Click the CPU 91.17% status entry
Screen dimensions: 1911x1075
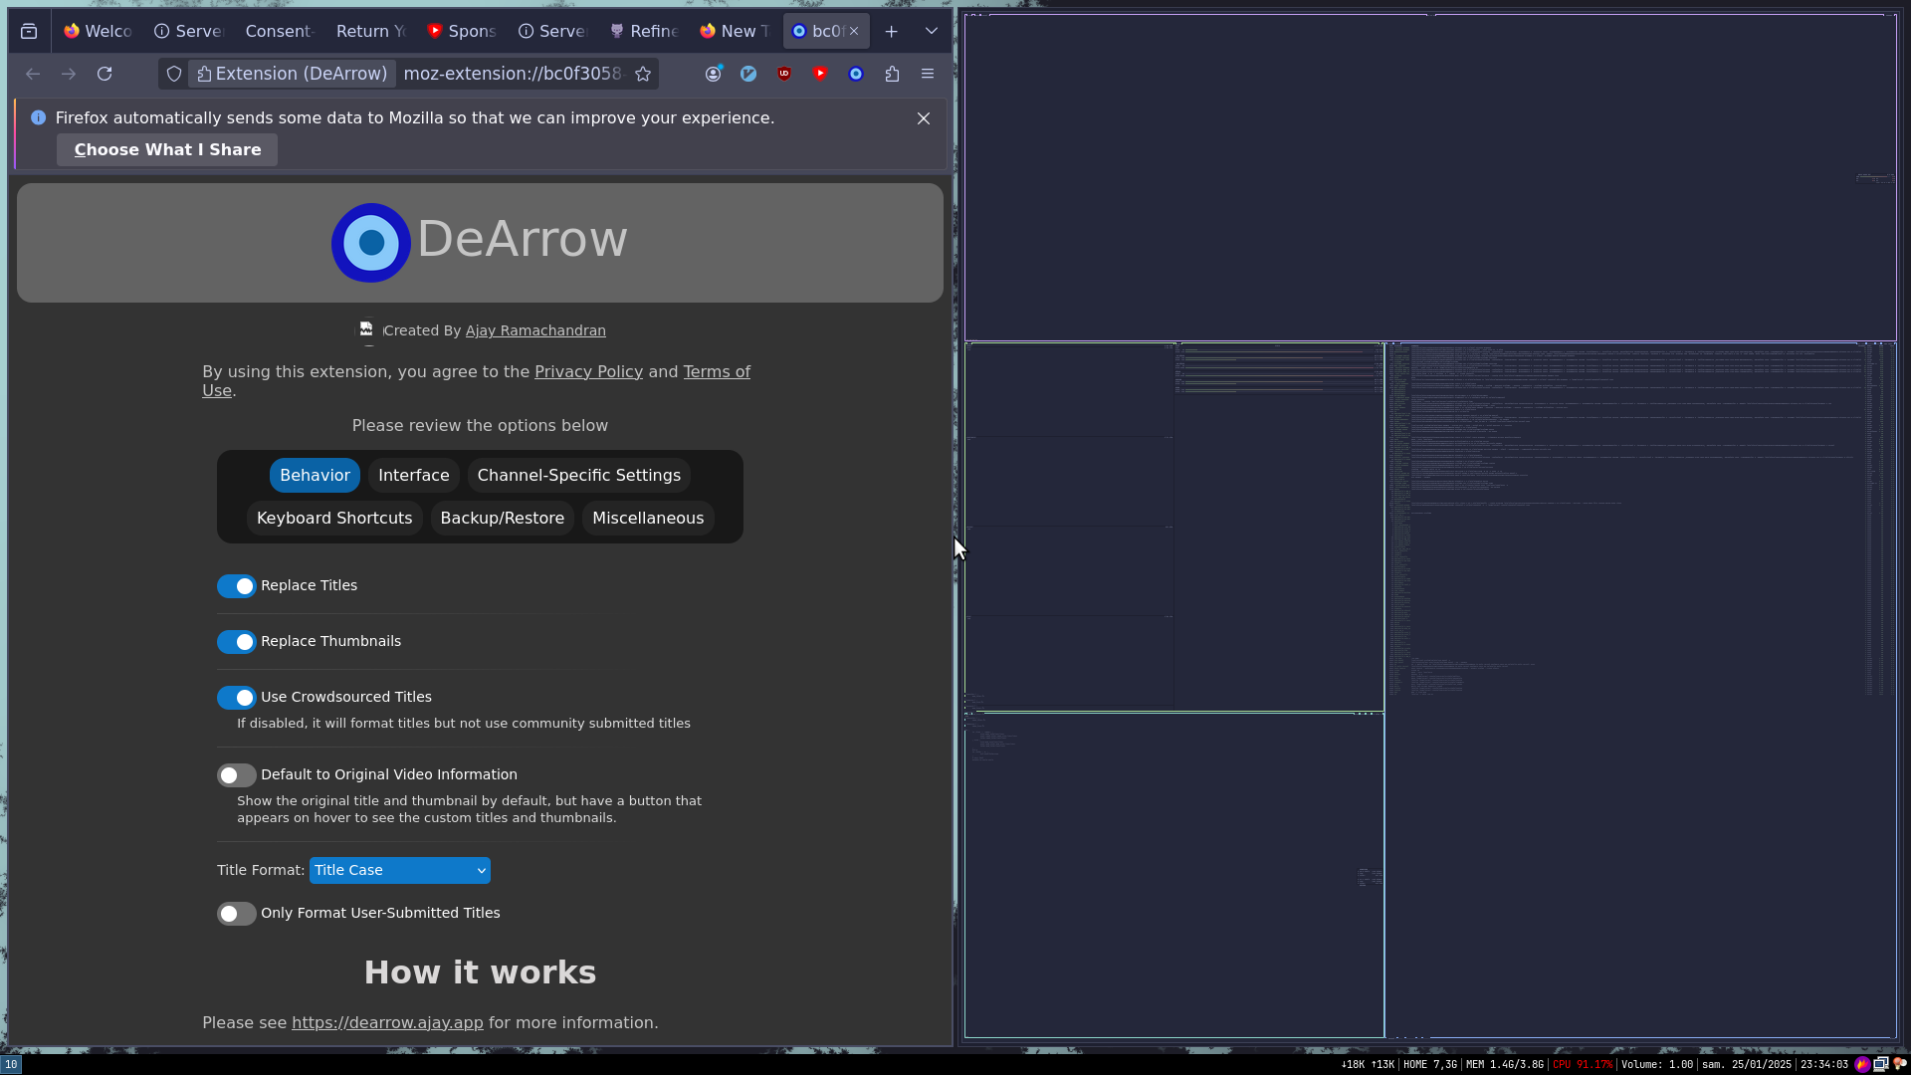coord(1583,1064)
